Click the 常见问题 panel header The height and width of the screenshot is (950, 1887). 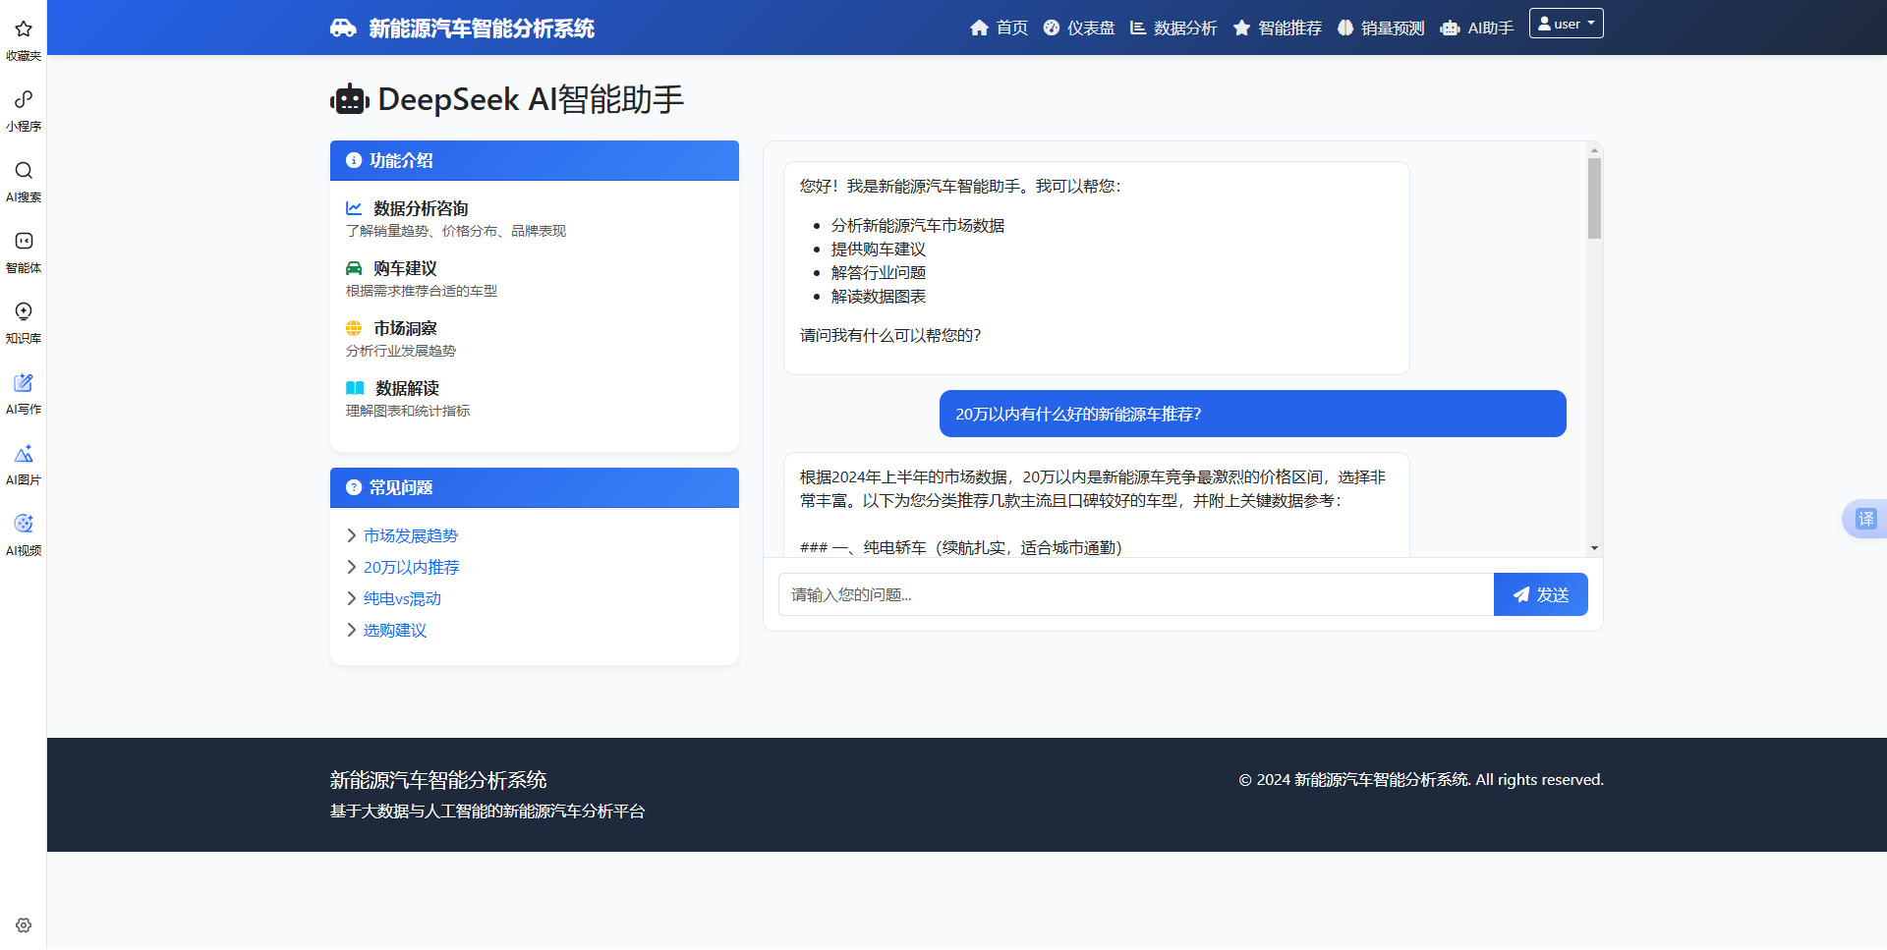click(x=535, y=487)
